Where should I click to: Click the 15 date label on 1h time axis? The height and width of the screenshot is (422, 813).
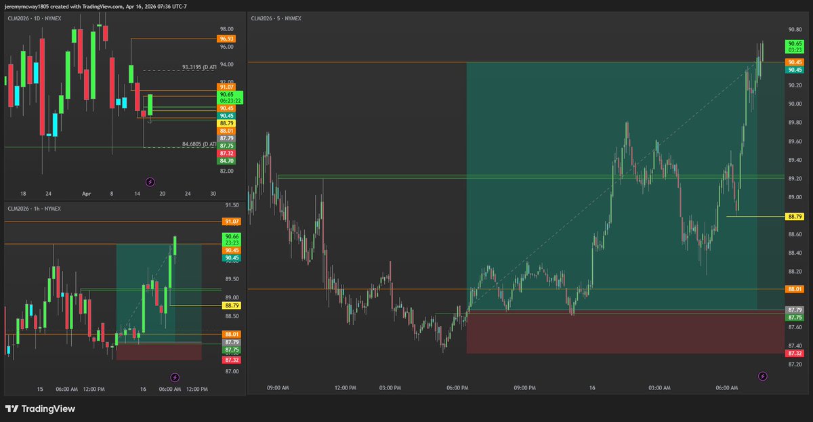click(40, 389)
